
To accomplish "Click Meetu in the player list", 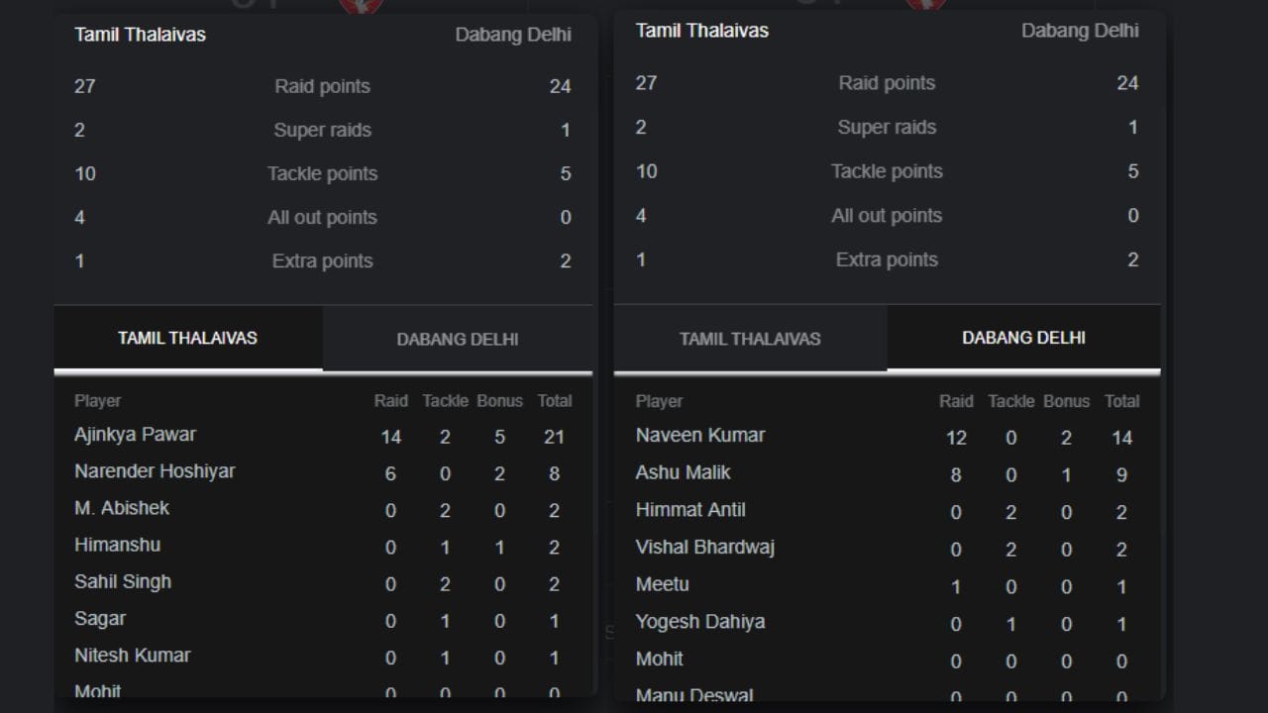I will [662, 584].
